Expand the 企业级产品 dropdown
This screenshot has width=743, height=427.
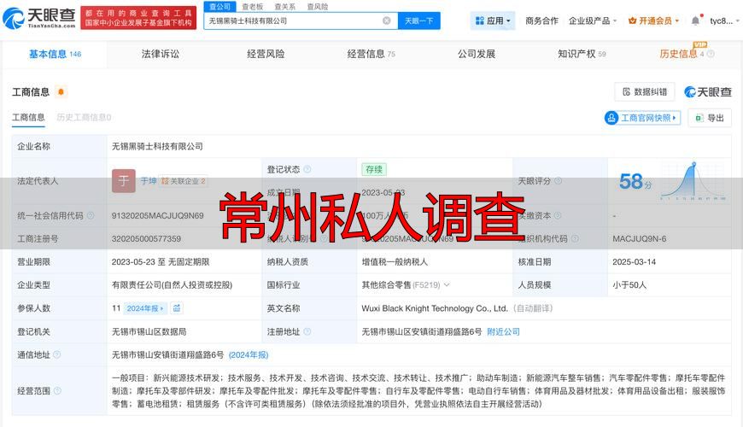tap(593, 20)
